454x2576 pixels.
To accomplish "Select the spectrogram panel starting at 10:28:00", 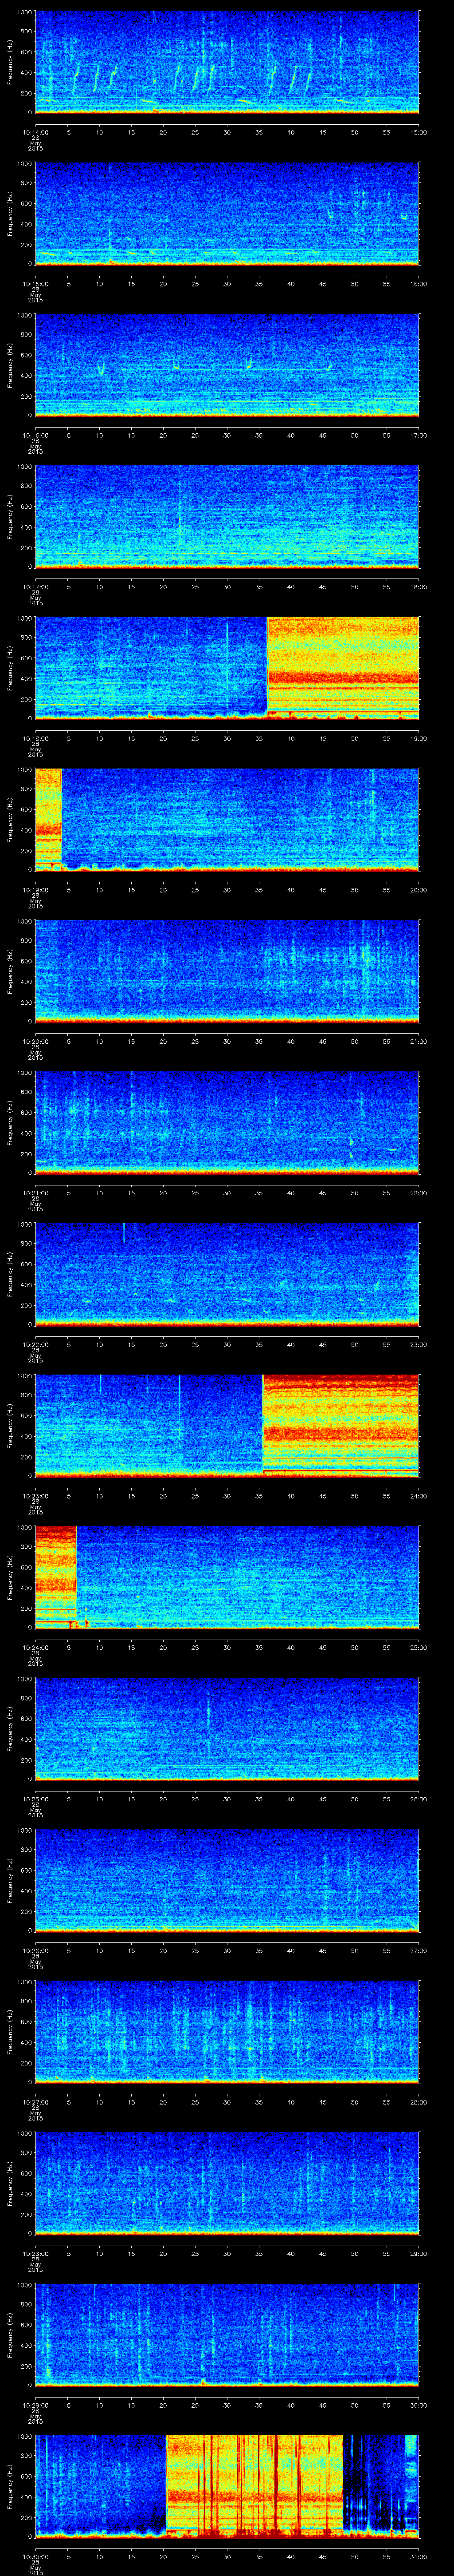I will [x=227, y=2183].
